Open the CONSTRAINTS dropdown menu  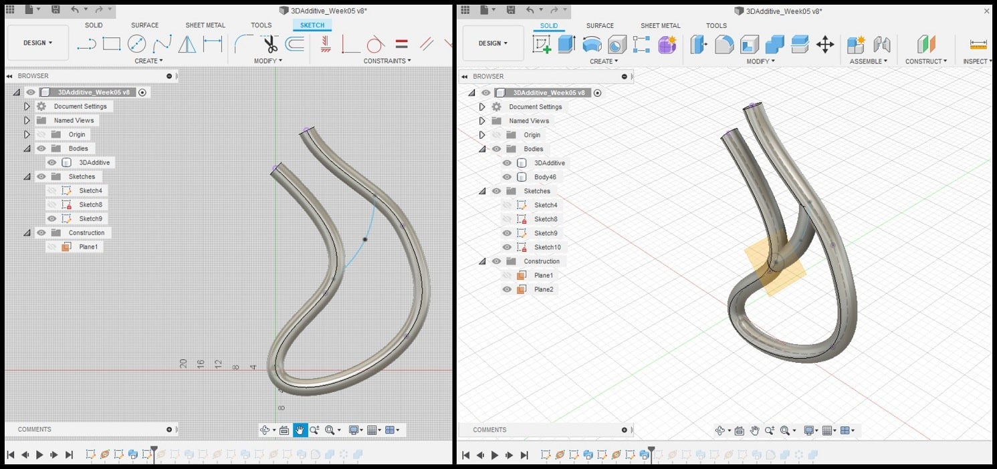(x=386, y=61)
